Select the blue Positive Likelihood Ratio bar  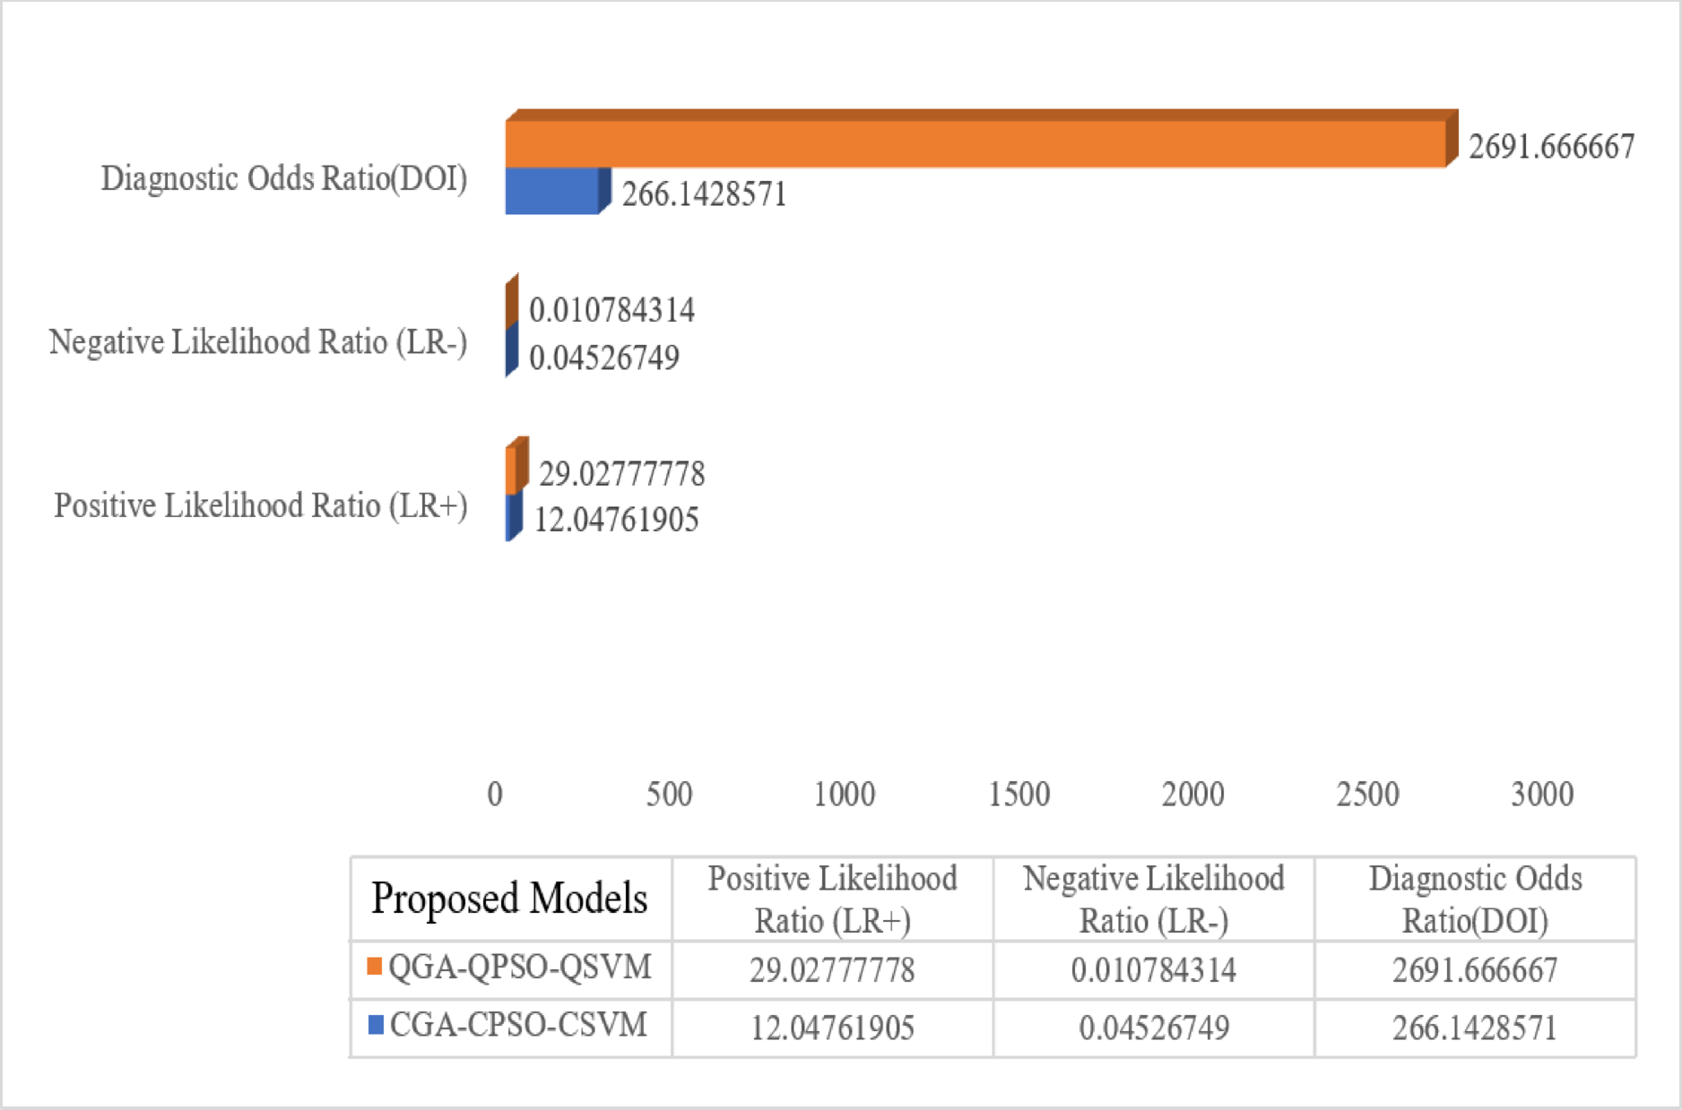pyautogui.click(x=512, y=517)
